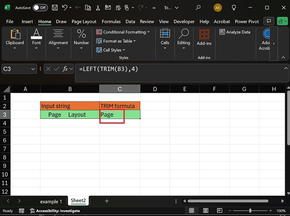Open the Cells group icon
Screen dimensions: 290x216
(x=165, y=35)
